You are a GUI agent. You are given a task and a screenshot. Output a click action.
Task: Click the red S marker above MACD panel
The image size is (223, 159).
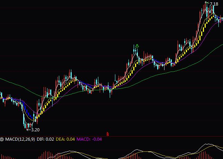[108, 134]
